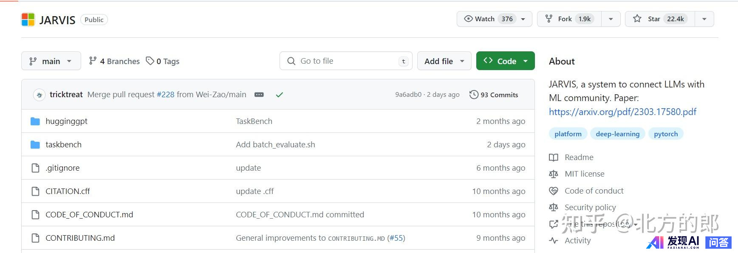This screenshot has width=738, height=253.
Task: Open the dropdown arrow next to Fork
Action: pyautogui.click(x=611, y=19)
